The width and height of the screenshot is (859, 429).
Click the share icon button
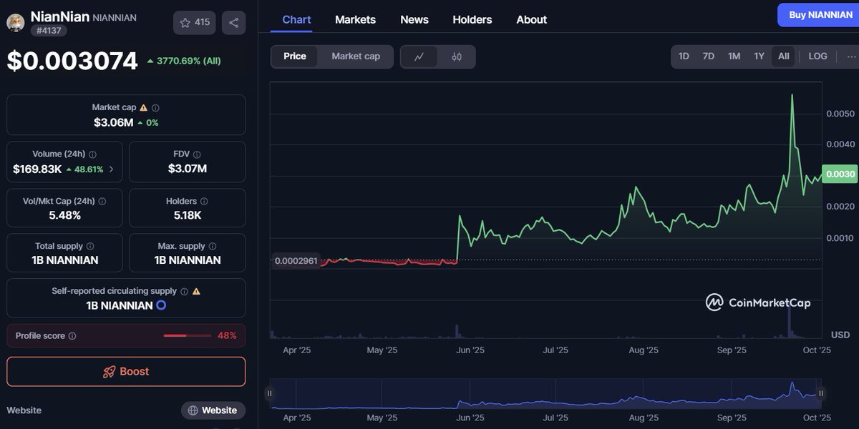point(234,23)
